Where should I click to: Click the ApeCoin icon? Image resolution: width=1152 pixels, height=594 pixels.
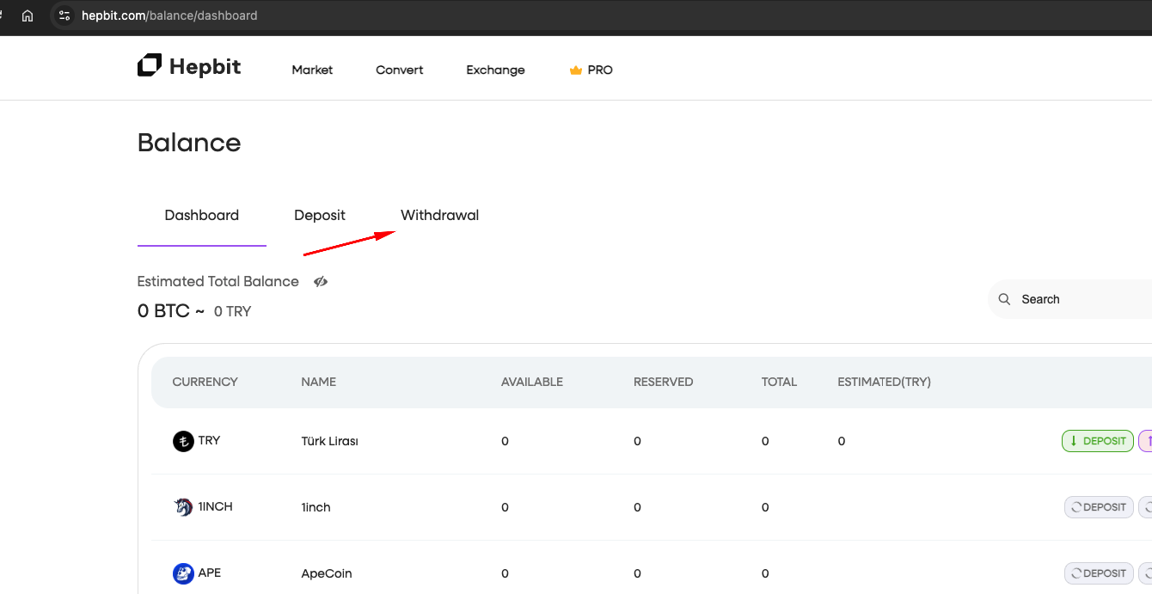(x=183, y=573)
